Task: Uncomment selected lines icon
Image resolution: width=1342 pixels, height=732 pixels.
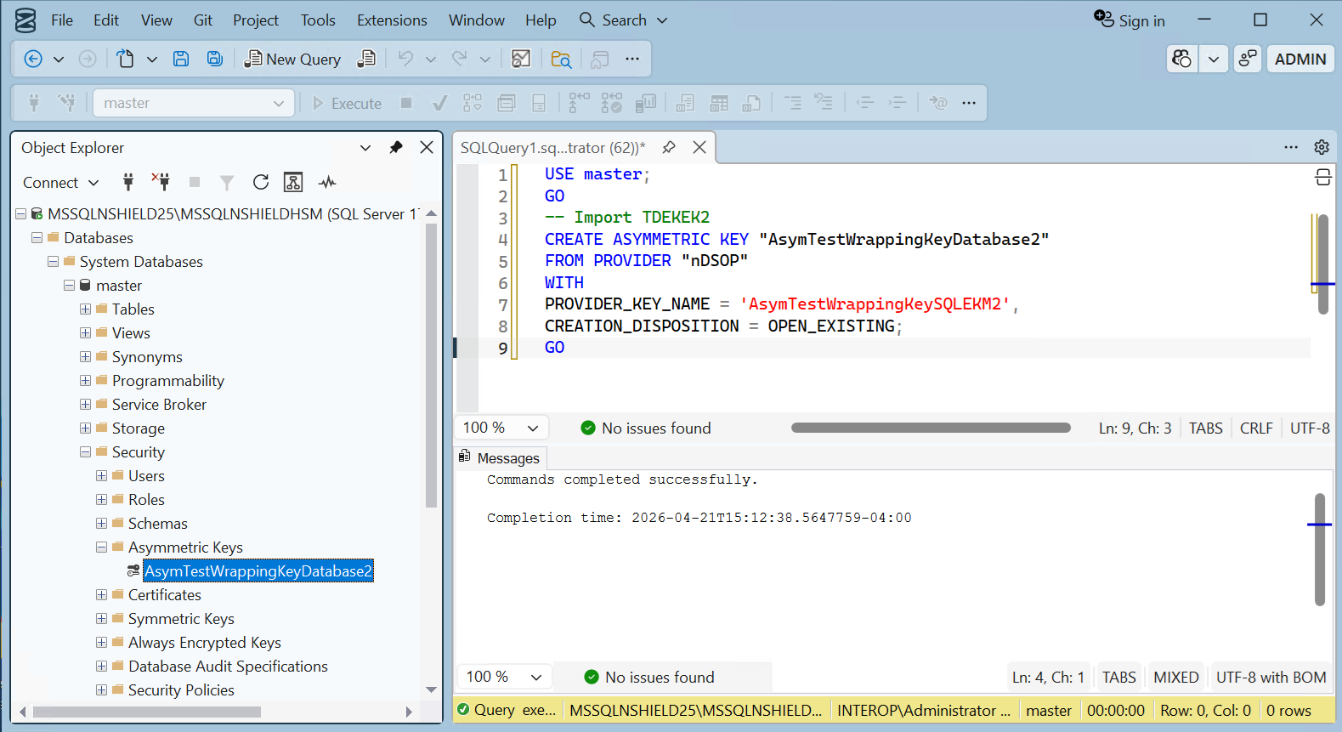Action: (823, 103)
